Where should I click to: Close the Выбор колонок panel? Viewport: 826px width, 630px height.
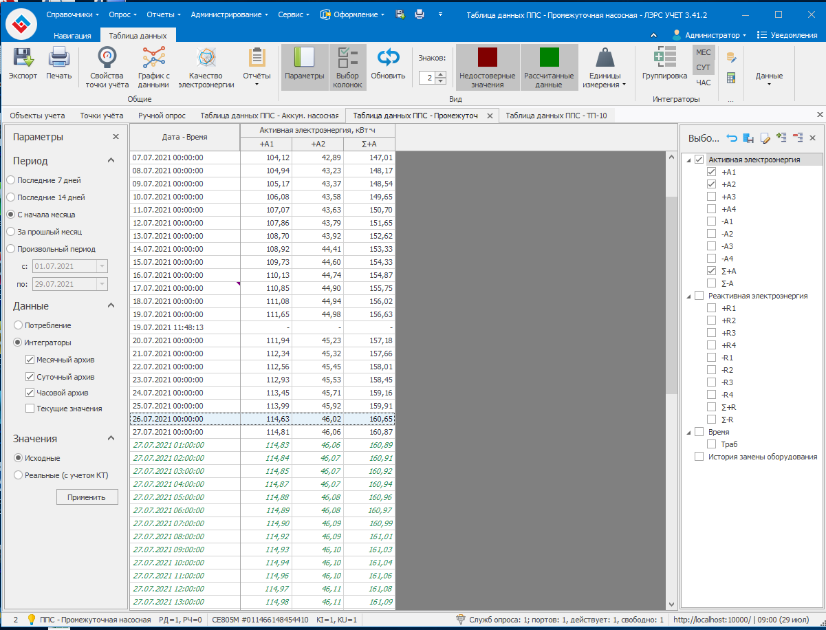812,138
